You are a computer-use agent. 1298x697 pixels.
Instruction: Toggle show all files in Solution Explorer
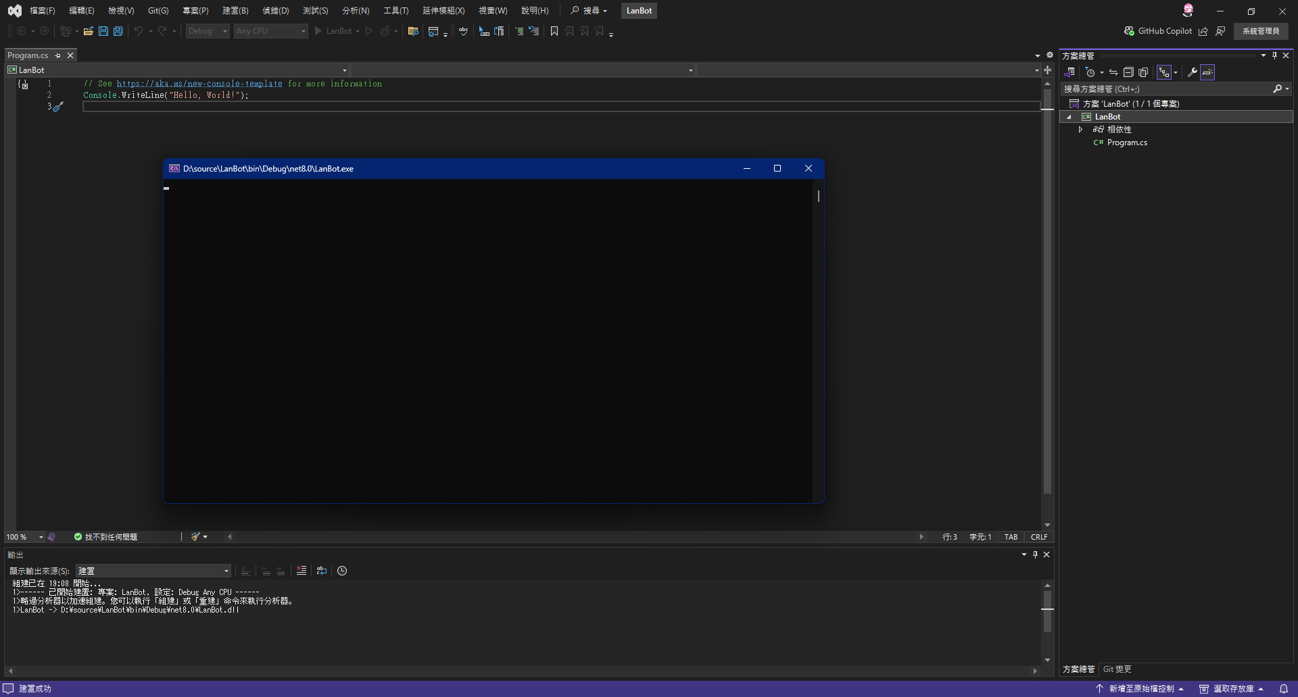(x=1143, y=72)
